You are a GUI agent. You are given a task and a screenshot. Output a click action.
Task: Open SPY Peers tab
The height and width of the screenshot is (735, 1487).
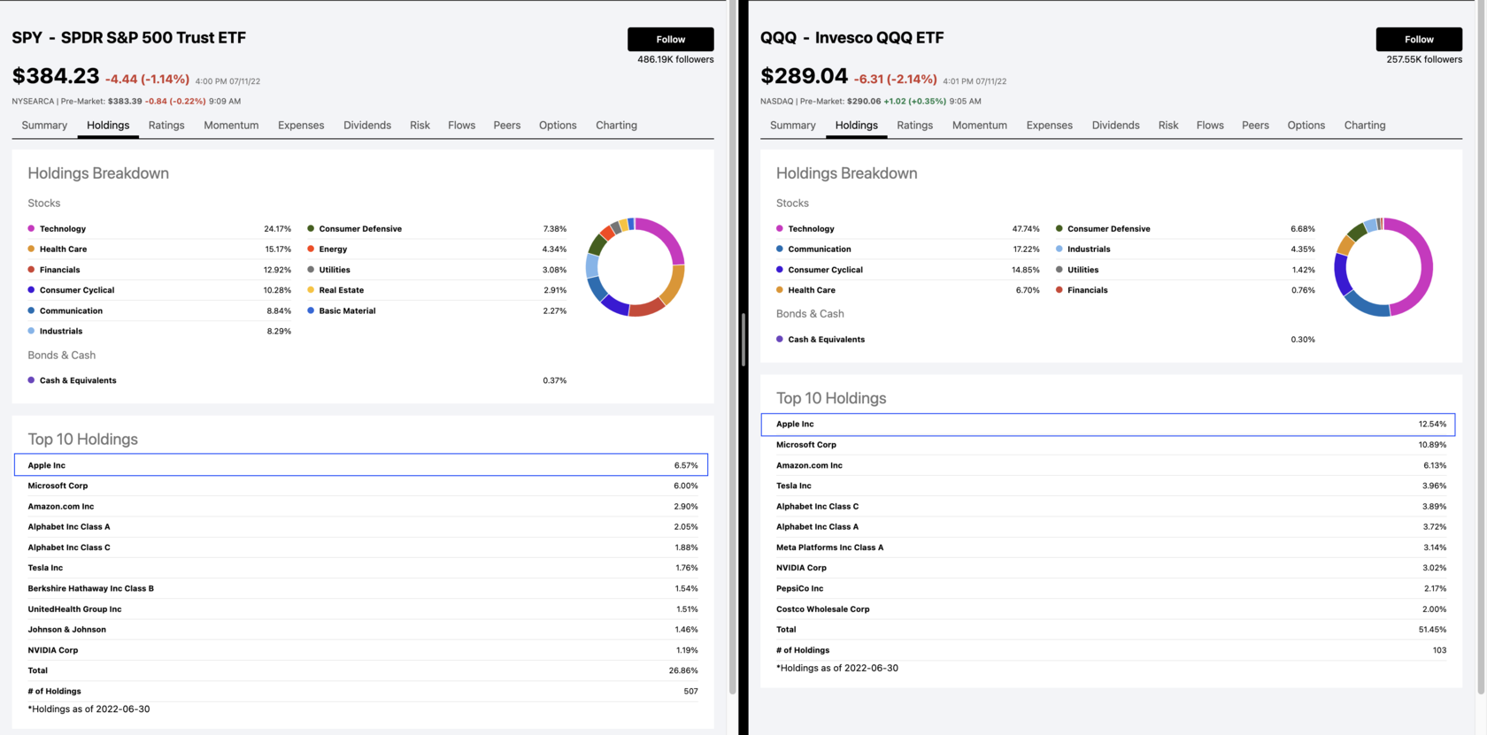(506, 126)
